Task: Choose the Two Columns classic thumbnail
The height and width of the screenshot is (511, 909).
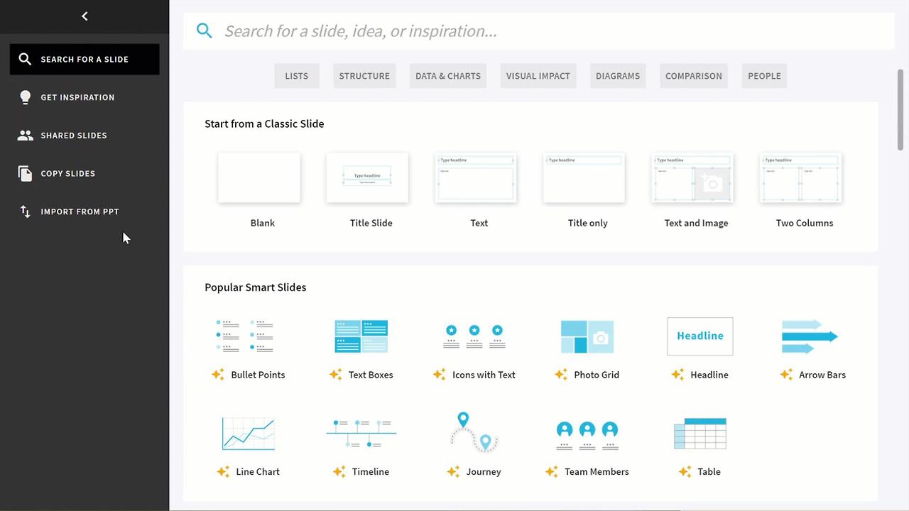Action: pos(801,177)
